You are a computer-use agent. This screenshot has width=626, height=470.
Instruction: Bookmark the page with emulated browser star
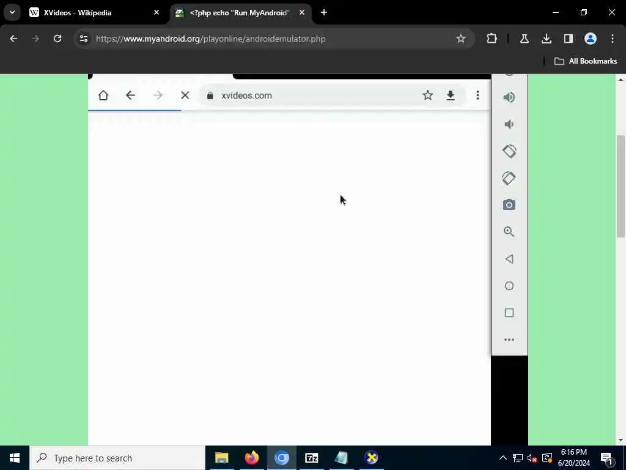point(427,95)
